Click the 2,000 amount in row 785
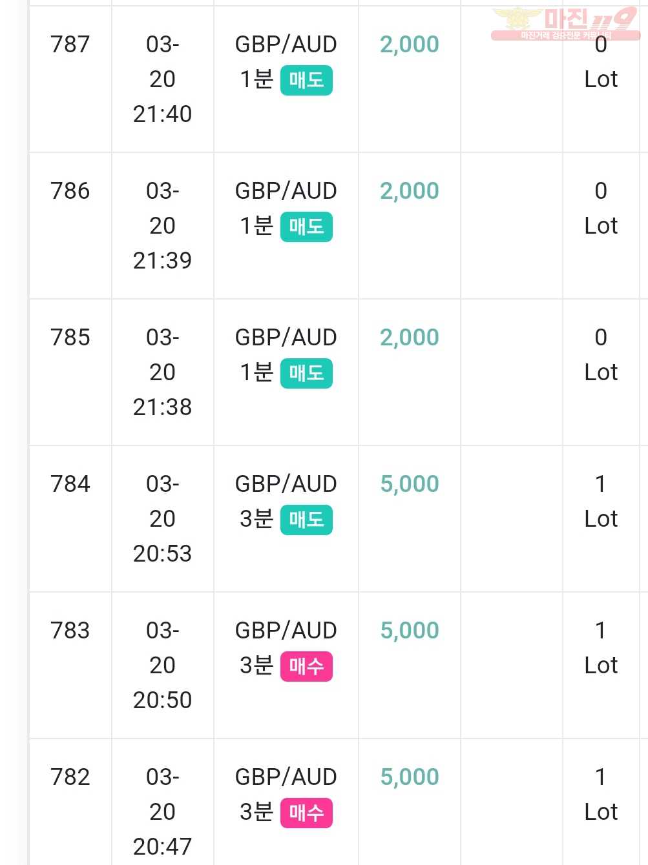Viewport: 648px width, 865px height. pyautogui.click(x=410, y=338)
